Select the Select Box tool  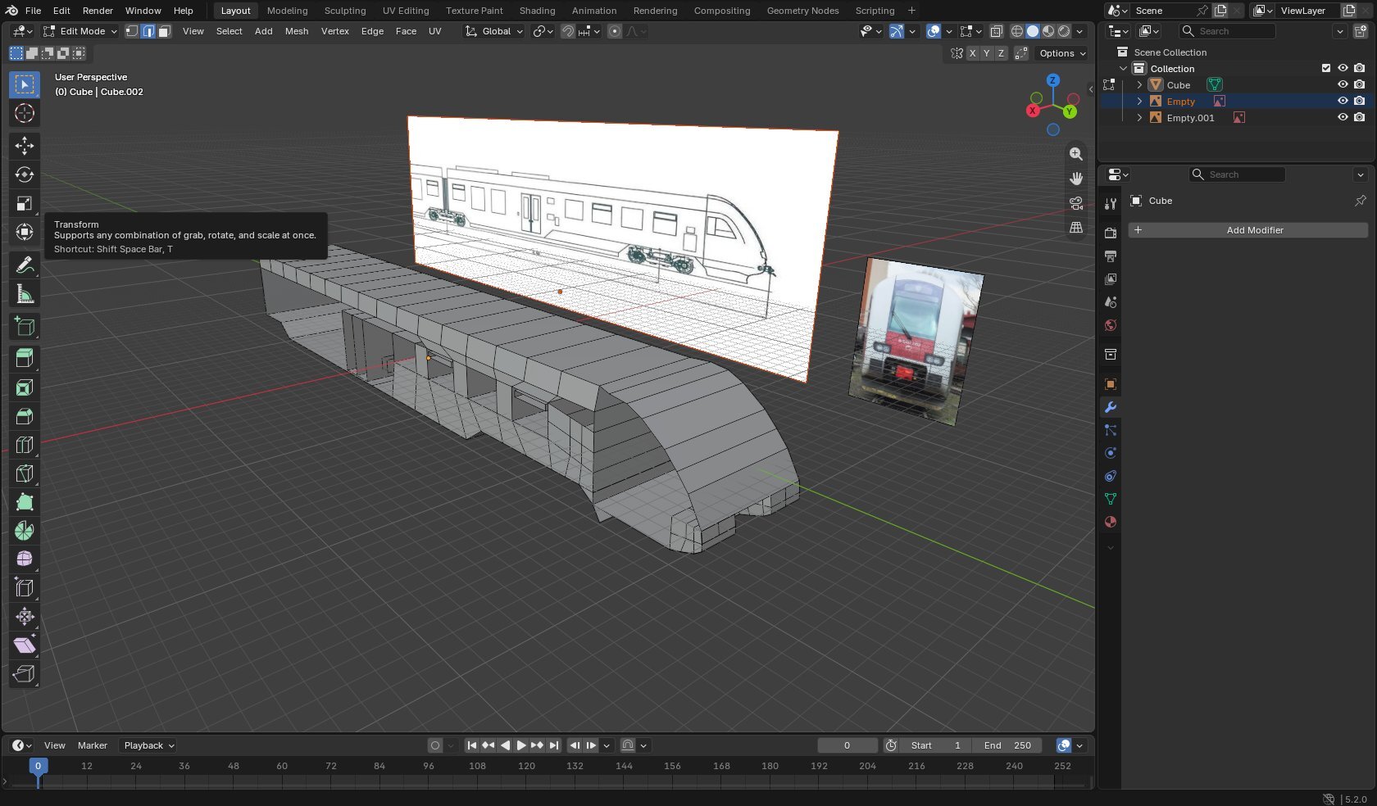click(x=25, y=84)
